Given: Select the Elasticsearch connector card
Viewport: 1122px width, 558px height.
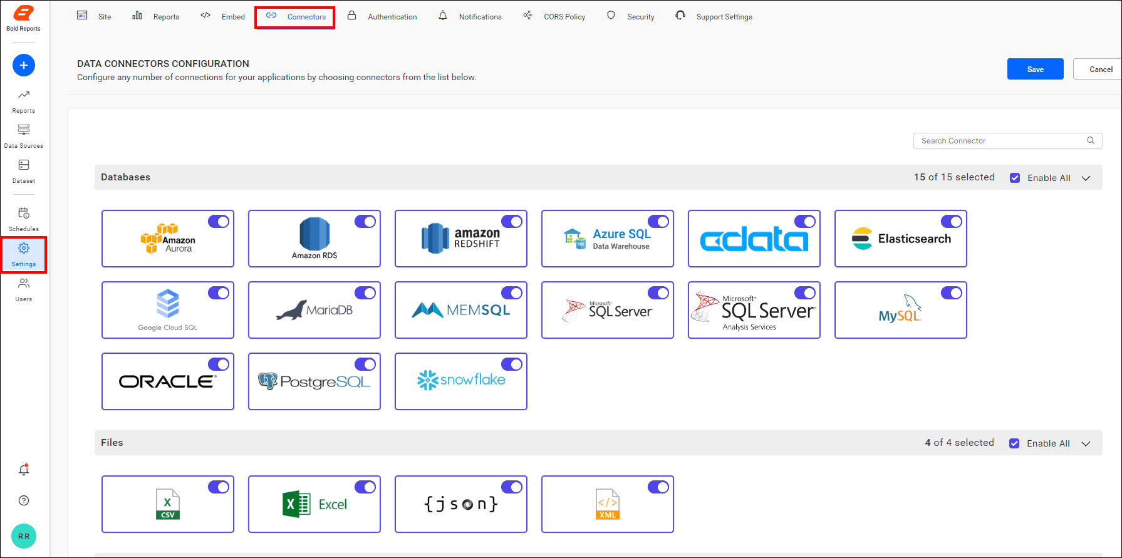Looking at the screenshot, I should coord(901,239).
